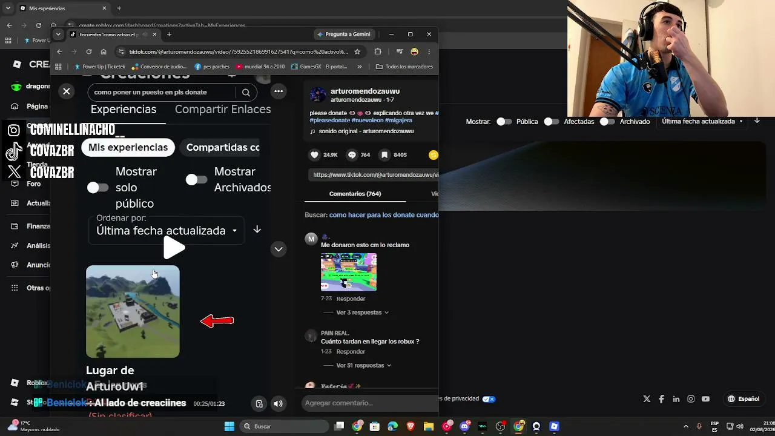The height and width of the screenshot is (436, 775).
Task: Open the Español language selector
Action: click(x=744, y=399)
